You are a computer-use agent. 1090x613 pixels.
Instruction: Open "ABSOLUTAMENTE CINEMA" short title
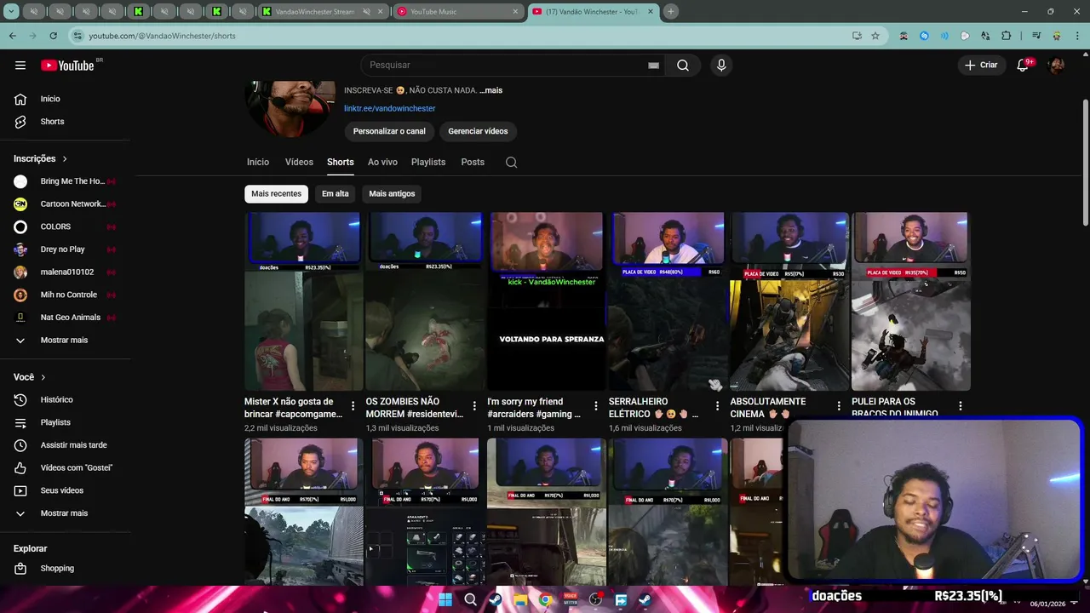point(768,408)
